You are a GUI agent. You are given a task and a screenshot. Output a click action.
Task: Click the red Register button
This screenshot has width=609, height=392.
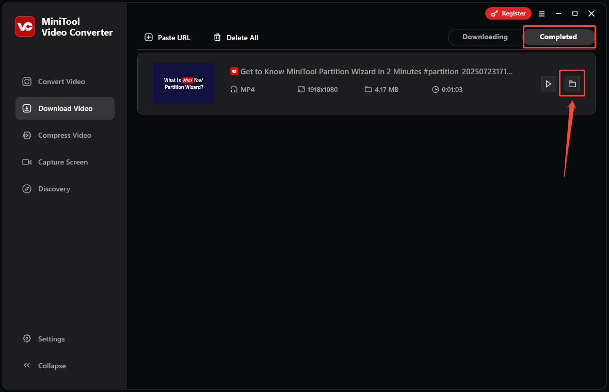tap(508, 13)
